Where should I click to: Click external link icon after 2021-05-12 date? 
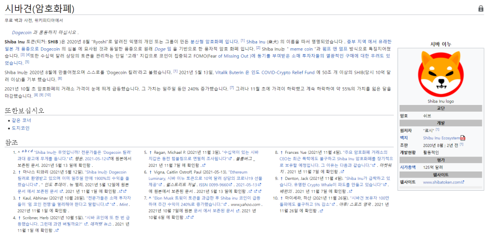coord(108,158)
